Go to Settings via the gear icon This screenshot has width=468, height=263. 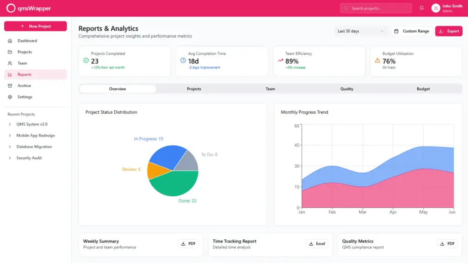click(x=10, y=97)
